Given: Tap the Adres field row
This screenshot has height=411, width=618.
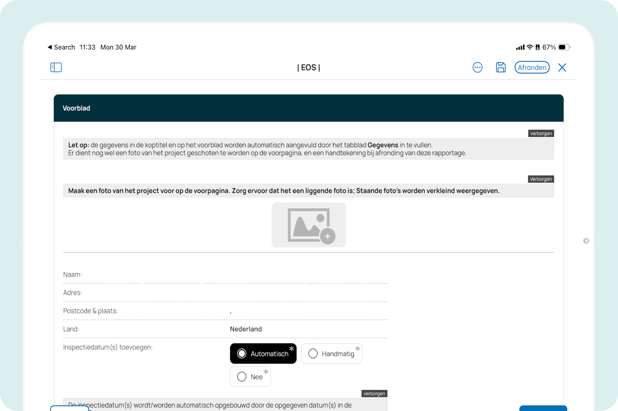Looking at the screenshot, I should tap(225, 293).
